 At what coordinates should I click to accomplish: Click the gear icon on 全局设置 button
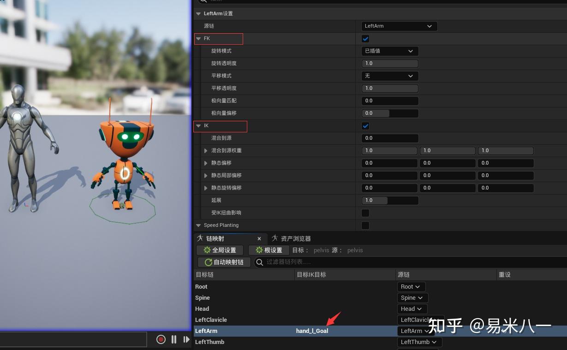pyautogui.click(x=207, y=250)
